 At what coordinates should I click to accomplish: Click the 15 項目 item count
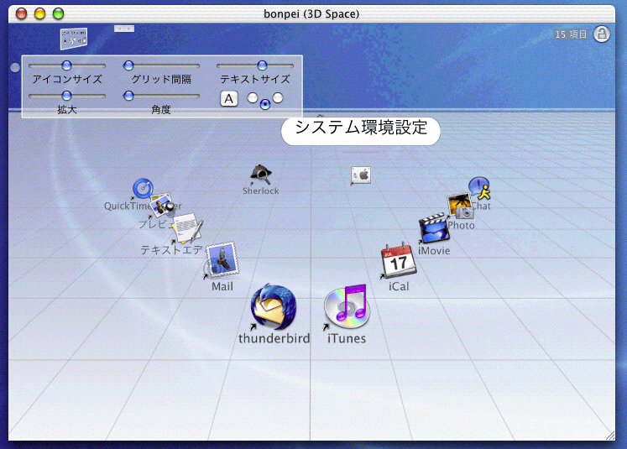pos(571,34)
